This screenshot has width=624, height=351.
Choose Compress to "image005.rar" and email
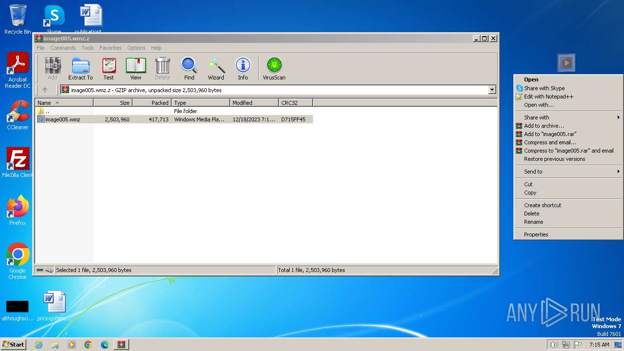pyautogui.click(x=568, y=151)
